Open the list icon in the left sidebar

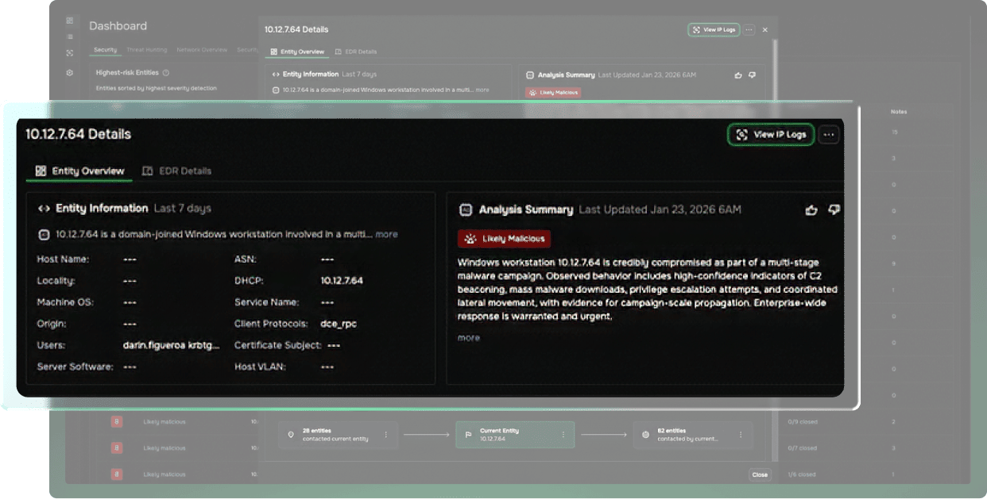pos(70,36)
